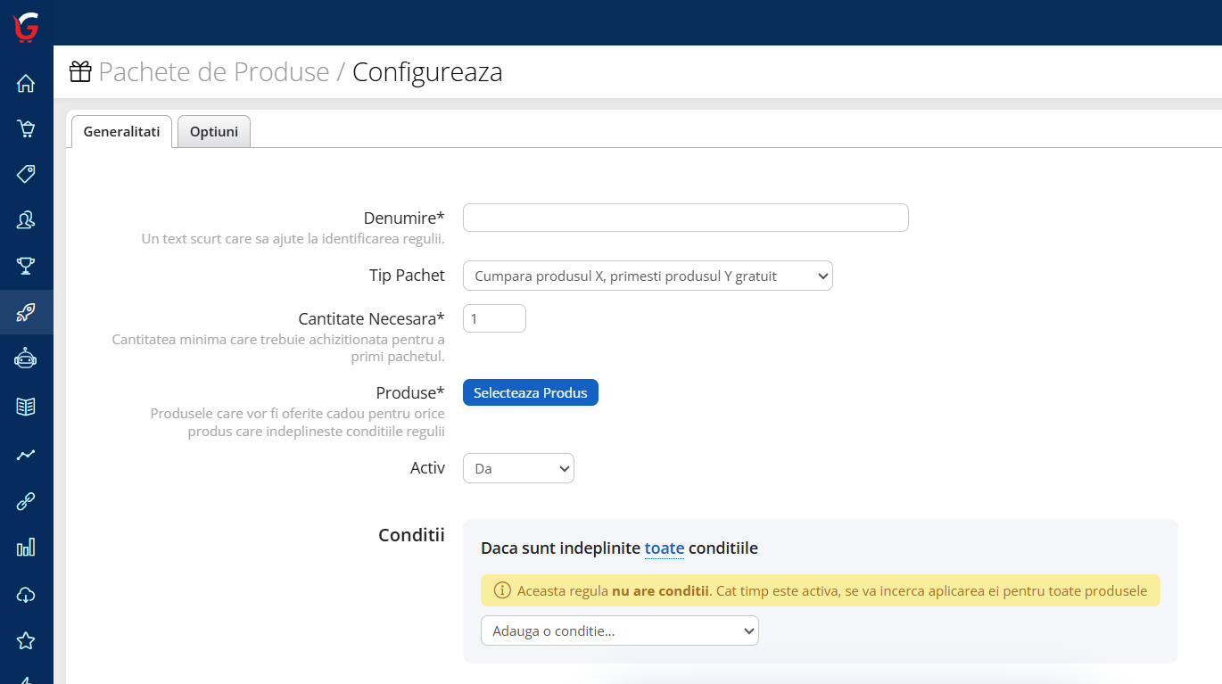Open the robot sidebar icon
1222x684 pixels.
[26, 358]
